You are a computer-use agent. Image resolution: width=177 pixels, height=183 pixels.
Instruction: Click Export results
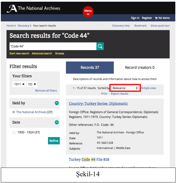click(x=119, y=94)
